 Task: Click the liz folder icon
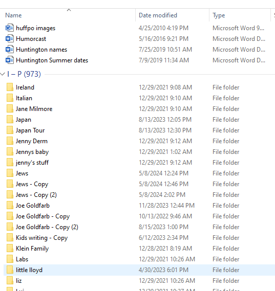[x=10, y=281]
